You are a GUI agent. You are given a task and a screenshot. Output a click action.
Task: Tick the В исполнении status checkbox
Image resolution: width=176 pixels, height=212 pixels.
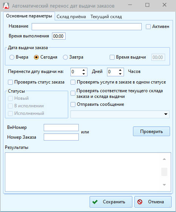11,106
